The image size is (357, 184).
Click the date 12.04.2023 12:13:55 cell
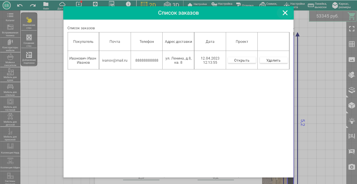[x=210, y=60]
